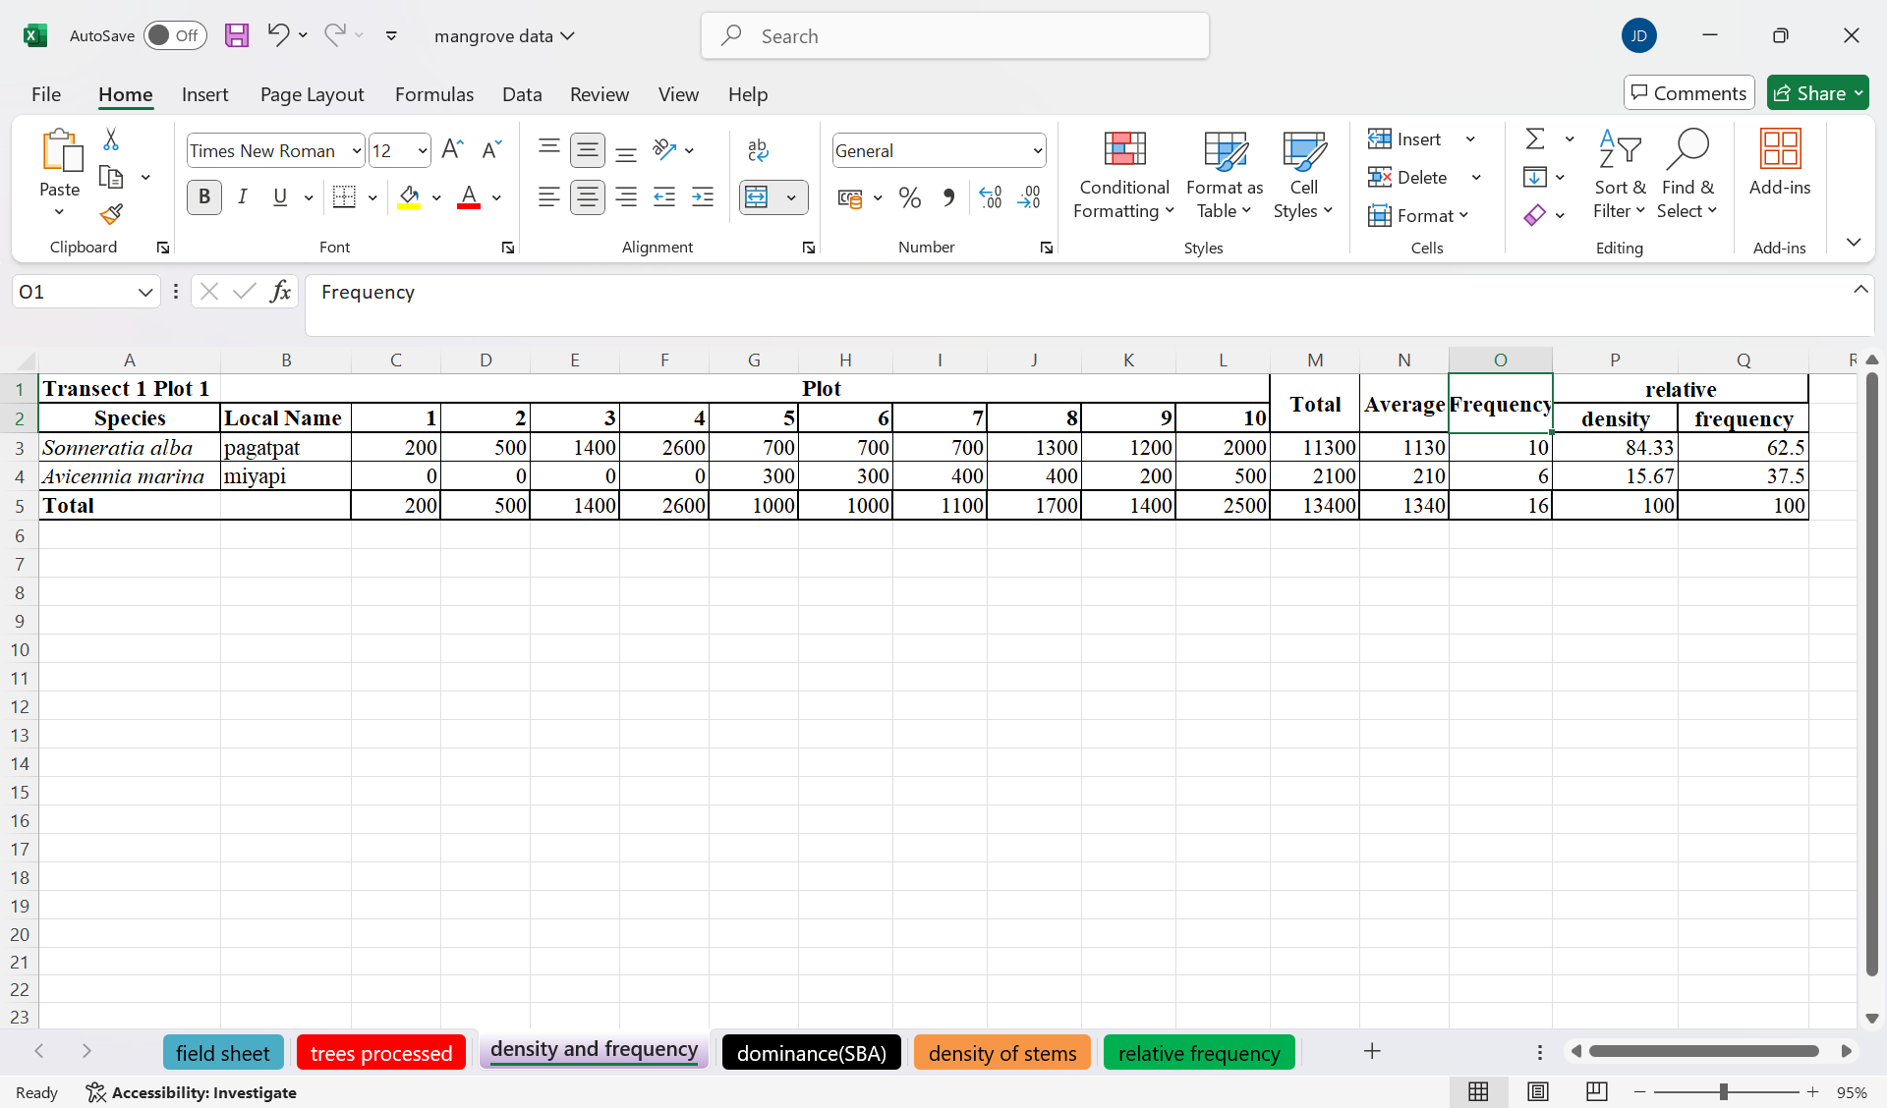Viewport: 1887px width, 1108px height.
Task: Click the Cut scissors icon
Action: click(x=111, y=140)
